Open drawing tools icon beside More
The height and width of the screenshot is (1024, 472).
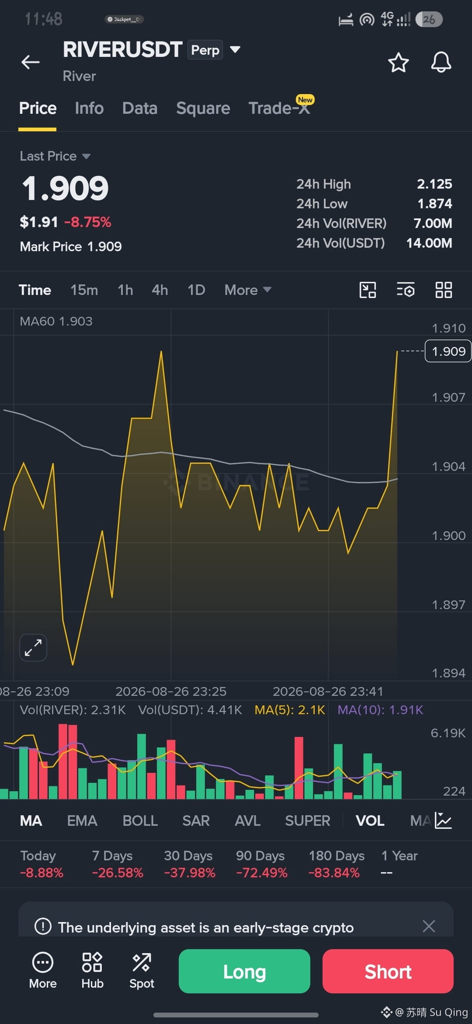pyautogui.click(x=368, y=290)
